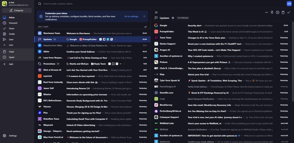Screen dimensions: 294x143
Task: Click the Google logo avatar in Updates
Action: [x=156, y=25]
